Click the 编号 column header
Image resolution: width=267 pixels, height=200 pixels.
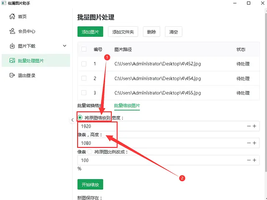pos(98,50)
